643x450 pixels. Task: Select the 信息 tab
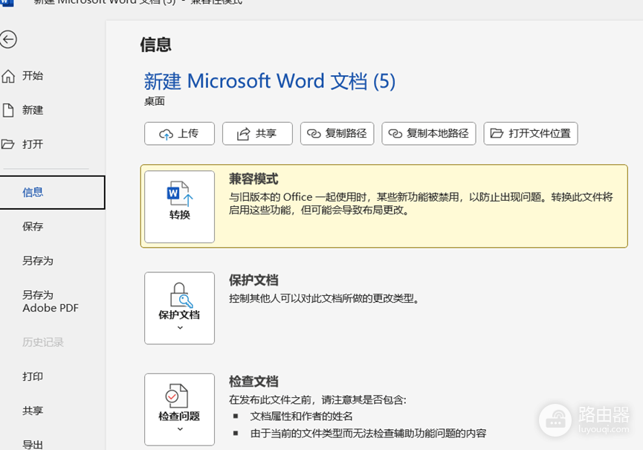(x=52, y=193)
